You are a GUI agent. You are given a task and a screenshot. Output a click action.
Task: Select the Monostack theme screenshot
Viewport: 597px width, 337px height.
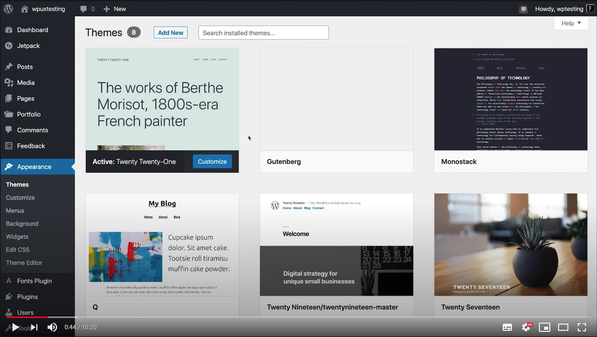(x=511, y=99)
